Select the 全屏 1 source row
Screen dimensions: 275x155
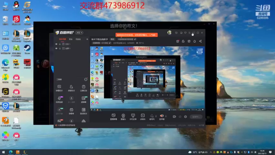click(71, 48)
